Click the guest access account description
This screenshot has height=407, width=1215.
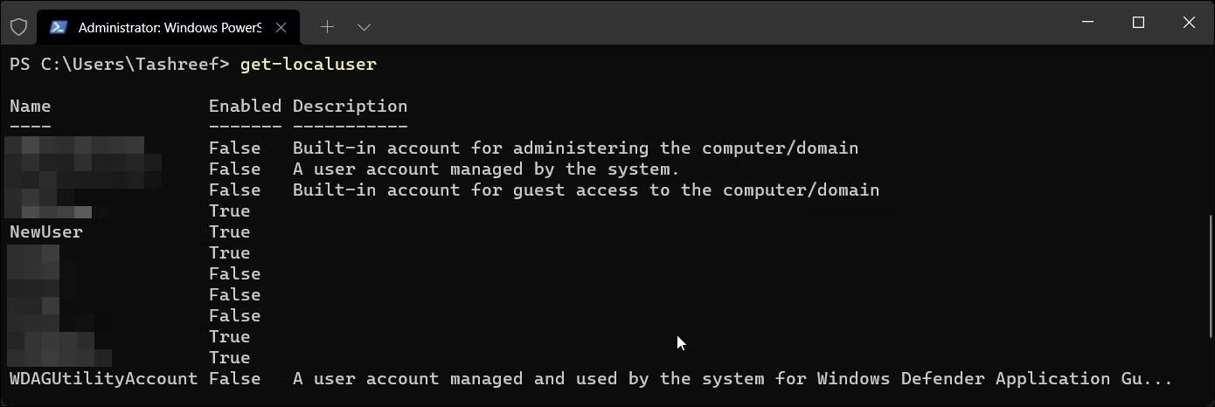(x=586, y=190)
